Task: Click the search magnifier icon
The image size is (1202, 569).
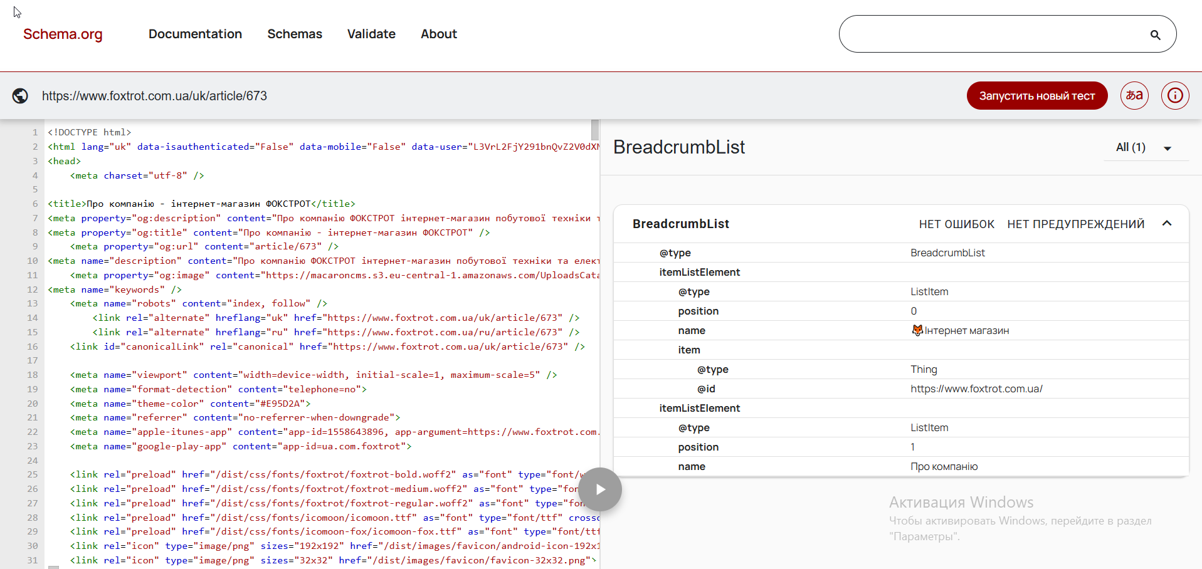Action: [1155, 35]
